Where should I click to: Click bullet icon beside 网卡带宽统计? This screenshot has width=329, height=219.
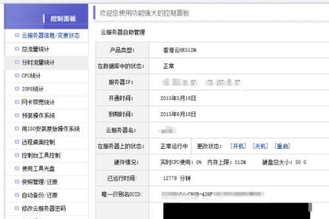[17, 102]
